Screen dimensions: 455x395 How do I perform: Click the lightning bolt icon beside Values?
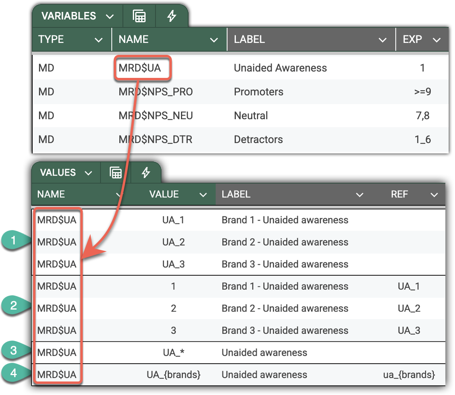(146, 173)
